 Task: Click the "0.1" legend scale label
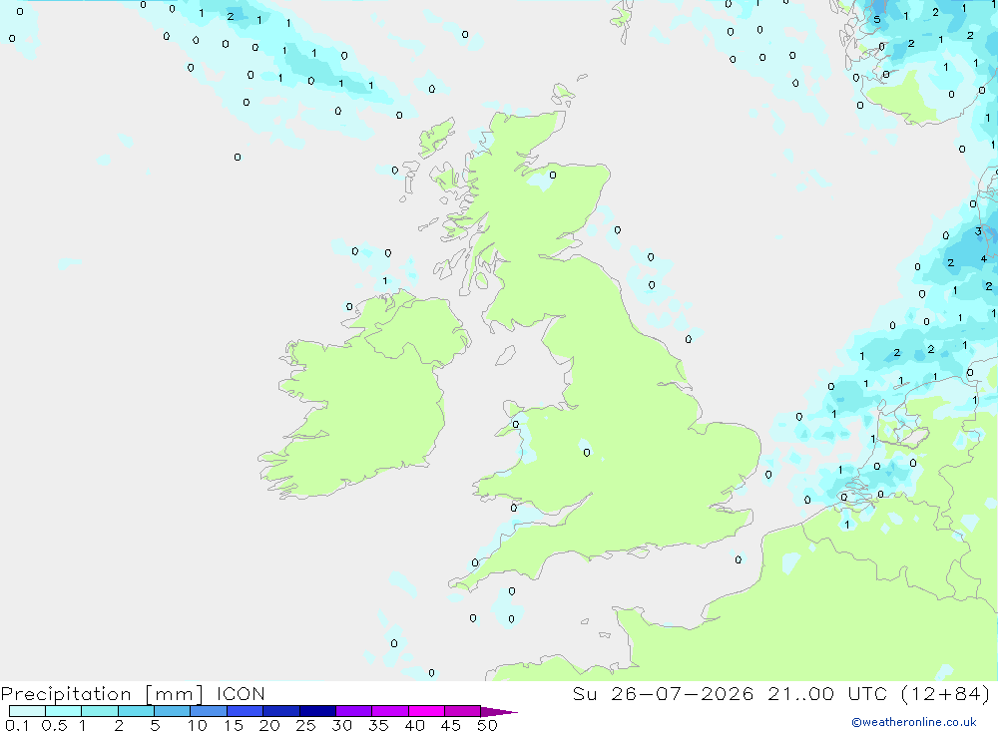(x=17, y=725)
